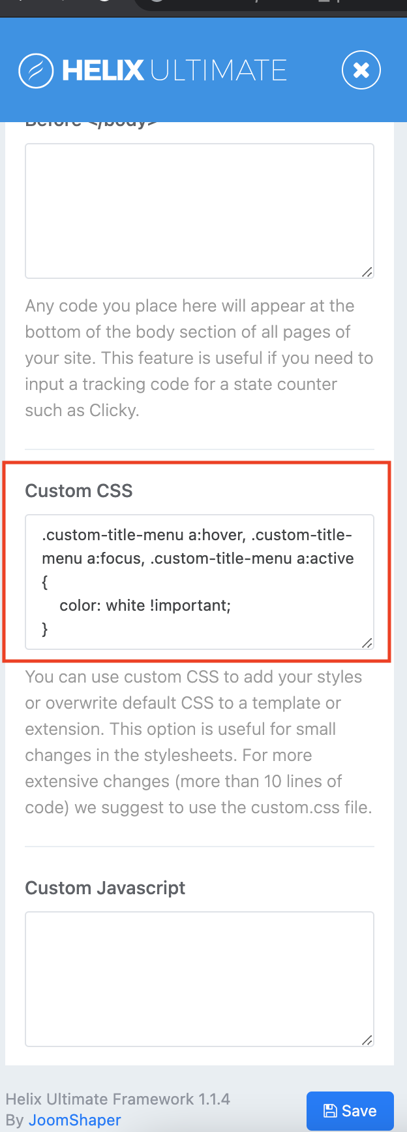This screenshot has width=407, height=1132.
Task: Click the opening brace in Custom CSS
Action: (45, 582)
